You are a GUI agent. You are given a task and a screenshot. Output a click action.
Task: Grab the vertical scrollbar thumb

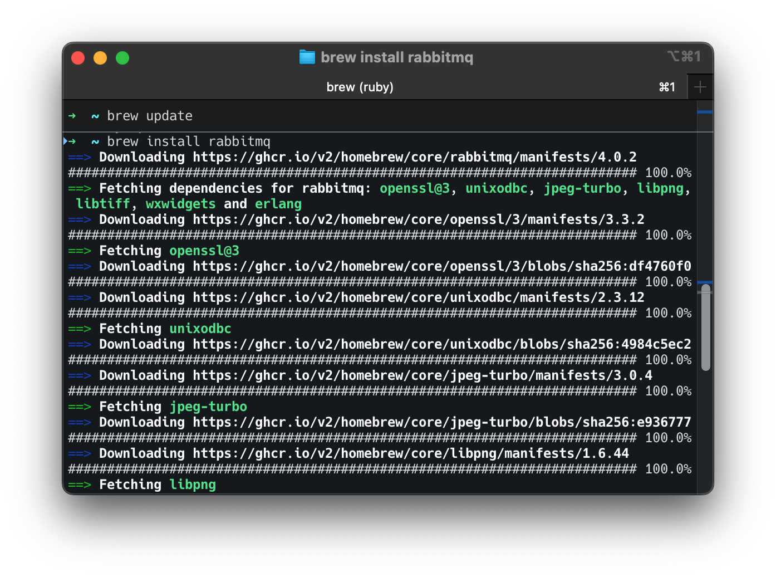pyautogui.click(x=705, y=327)
